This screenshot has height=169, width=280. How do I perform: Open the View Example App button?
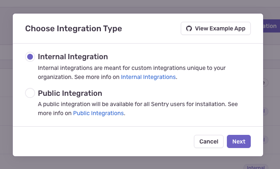pos(216,28)
